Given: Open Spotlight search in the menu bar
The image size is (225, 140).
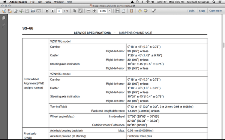Looking at the screenshot, I should tap(214, 2).
